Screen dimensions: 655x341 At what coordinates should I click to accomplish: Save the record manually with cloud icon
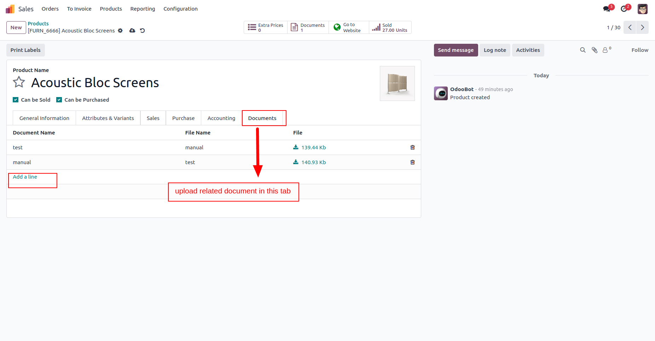[132, 31]
